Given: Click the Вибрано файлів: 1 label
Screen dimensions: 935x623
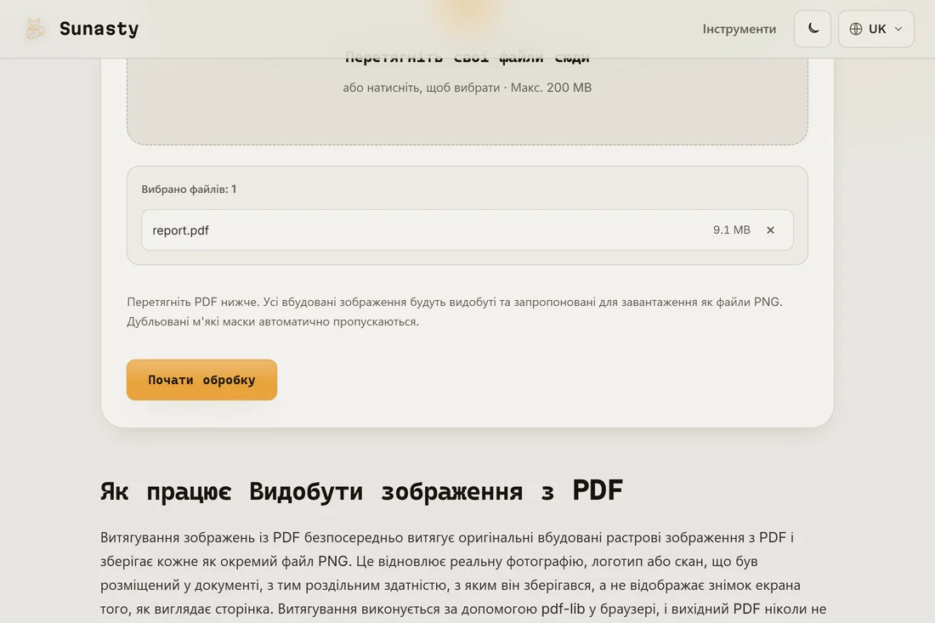Looking at the screenshot, I should [x=189, y=189].
